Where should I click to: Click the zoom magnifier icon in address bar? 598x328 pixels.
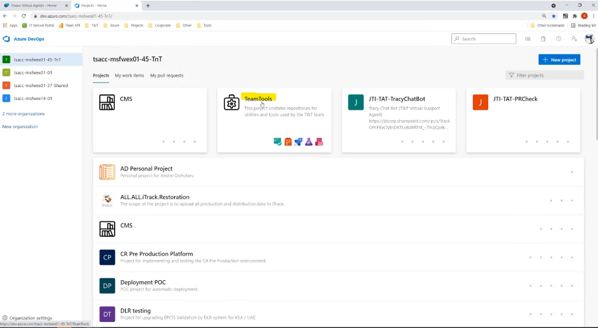click(x=544, y=16)
